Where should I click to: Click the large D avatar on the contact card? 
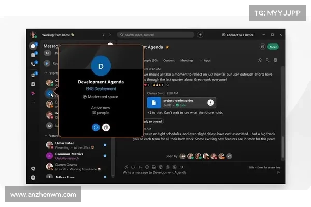[x=101, y=66]
